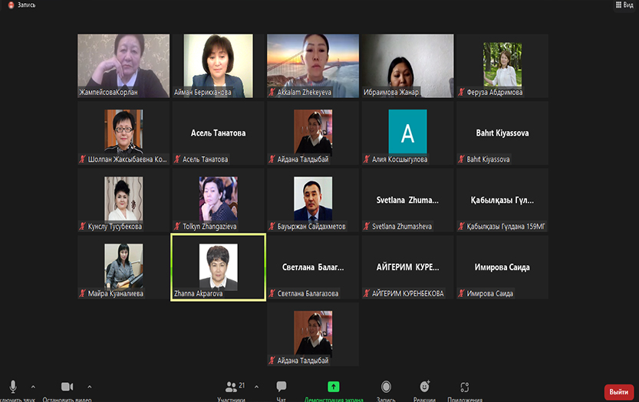Click the green Share Screen icon
This screenshot has width=639, height=402.
point(334,387)
